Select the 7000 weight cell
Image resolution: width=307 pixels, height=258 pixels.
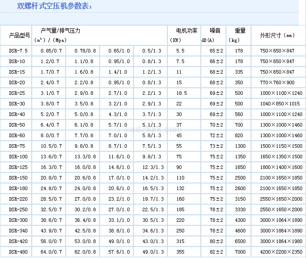239,252
